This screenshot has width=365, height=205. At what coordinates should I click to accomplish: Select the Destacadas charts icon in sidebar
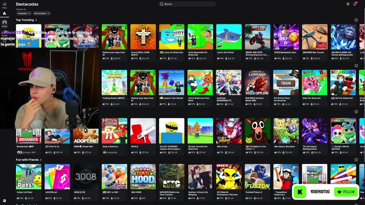click(x=5, y=13)
